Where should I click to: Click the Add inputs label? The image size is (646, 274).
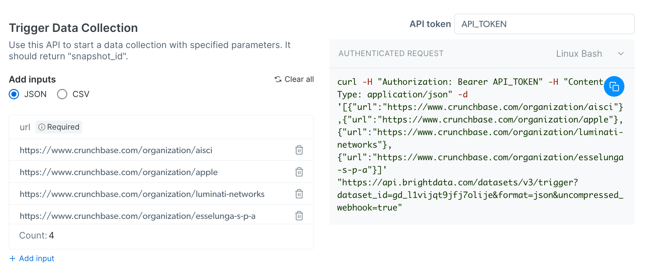(x=32, y=79)
